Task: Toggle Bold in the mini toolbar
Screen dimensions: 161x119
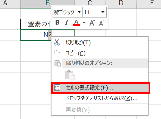Action: [x=57, y=23]
